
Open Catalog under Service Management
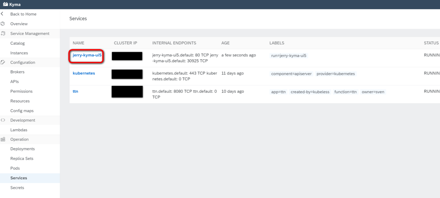pos(17,43)
